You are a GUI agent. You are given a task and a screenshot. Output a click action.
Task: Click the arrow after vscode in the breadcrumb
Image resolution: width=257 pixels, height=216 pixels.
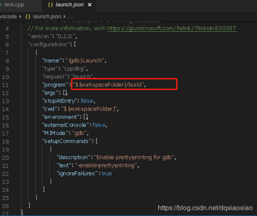[x=21, y=16]
